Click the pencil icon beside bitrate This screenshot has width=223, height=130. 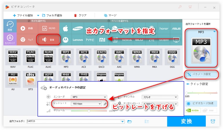click(105, 104)
